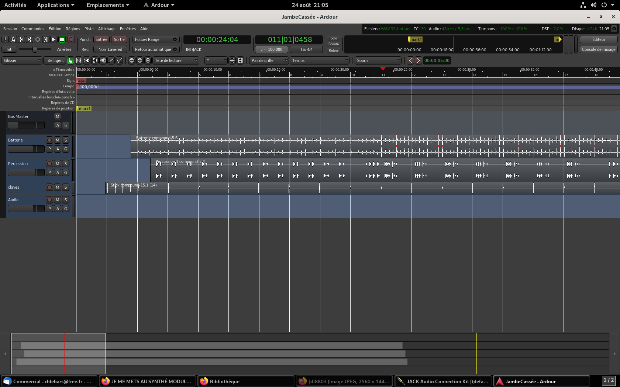Click the Audio track gain fader

tap(26, 209)
